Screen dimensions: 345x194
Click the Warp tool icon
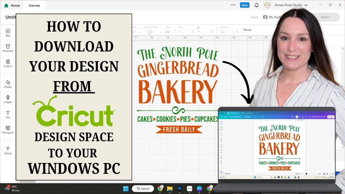167,32
